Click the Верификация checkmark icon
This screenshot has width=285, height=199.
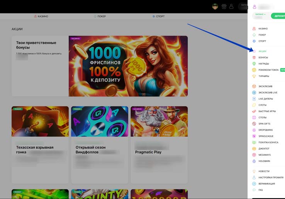pos(254,184)
